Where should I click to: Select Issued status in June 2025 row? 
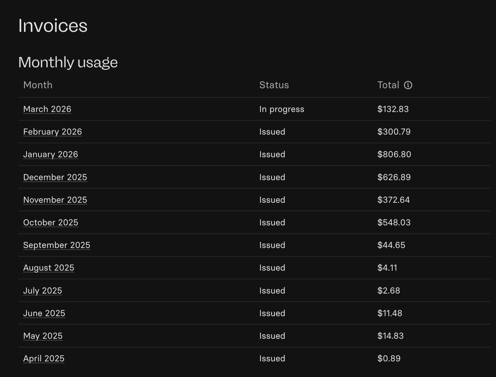click(x=272, y=313)
